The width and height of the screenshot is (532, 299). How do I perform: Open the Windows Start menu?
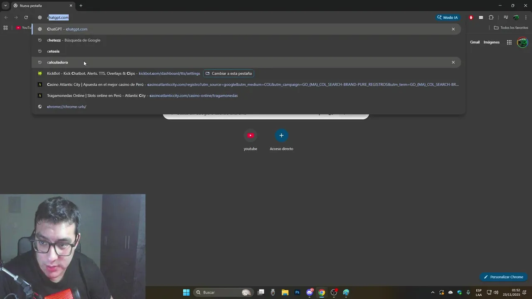point(186,292)
